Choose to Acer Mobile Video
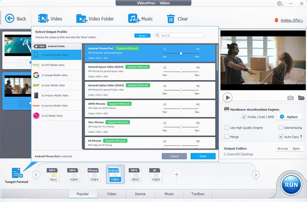The image size is (307, 202). coord(57,85)
